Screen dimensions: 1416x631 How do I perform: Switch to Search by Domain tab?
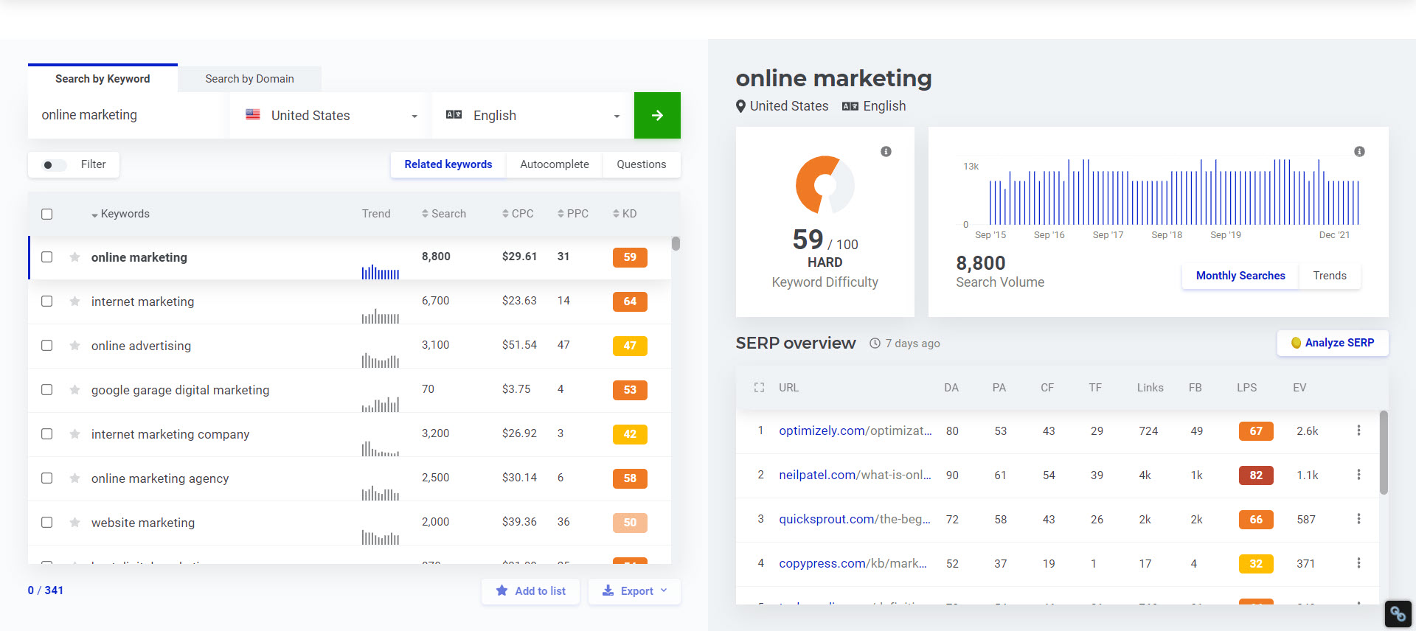point(249,79)
